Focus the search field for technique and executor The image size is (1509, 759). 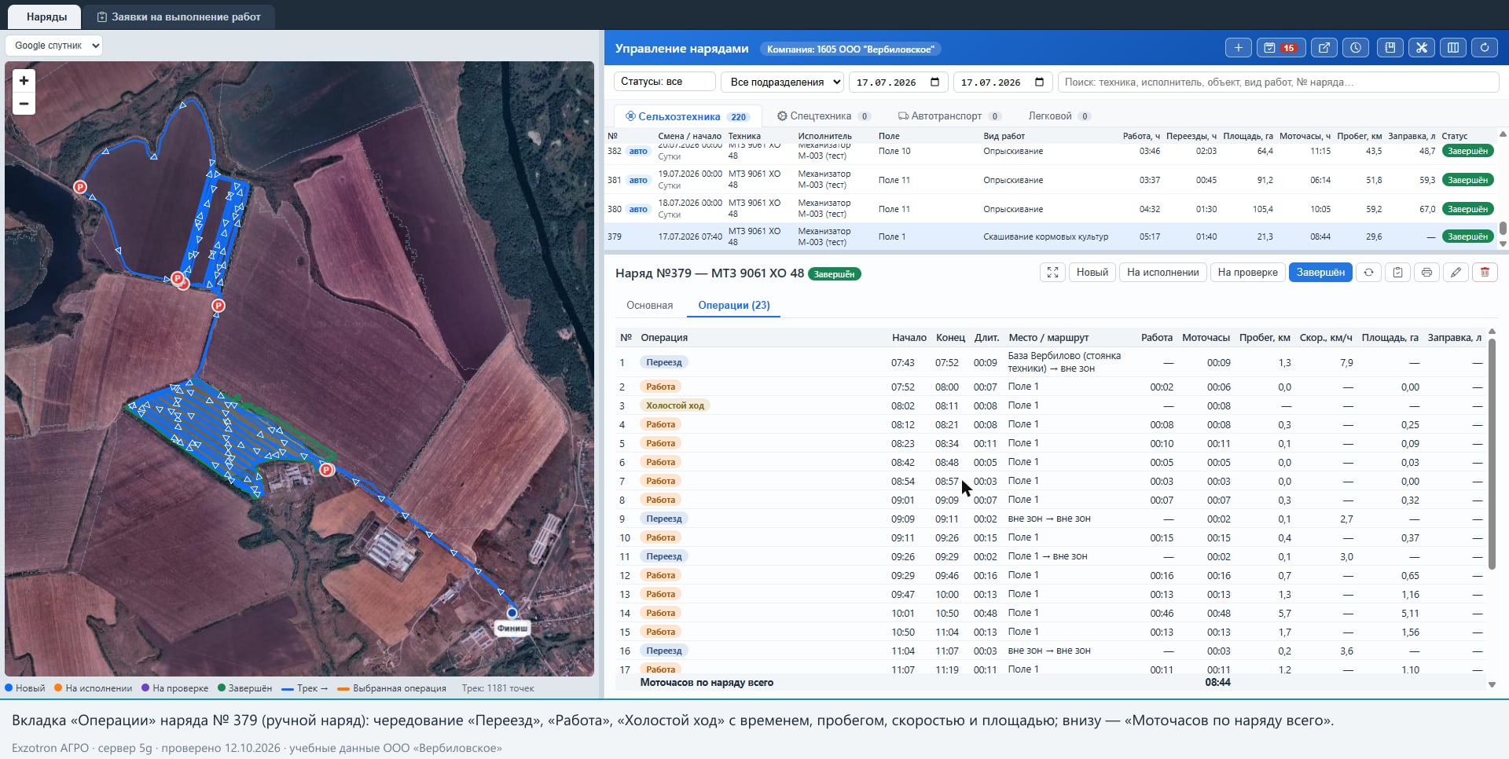1278,82
